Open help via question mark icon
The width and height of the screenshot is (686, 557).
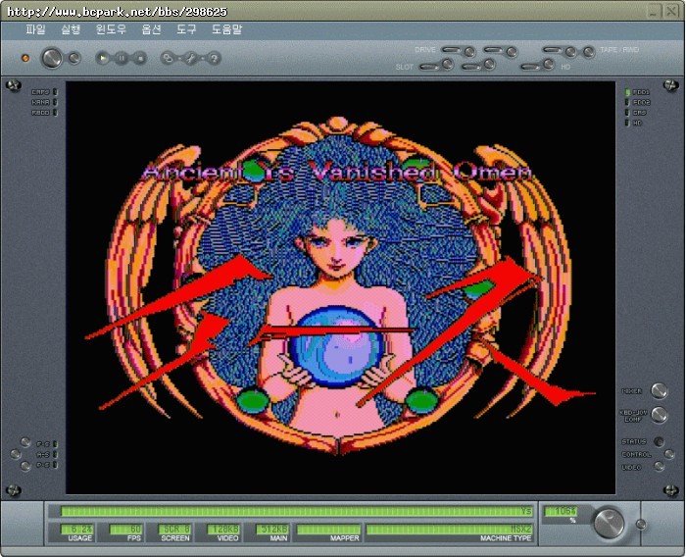click(x=214, y=58)
